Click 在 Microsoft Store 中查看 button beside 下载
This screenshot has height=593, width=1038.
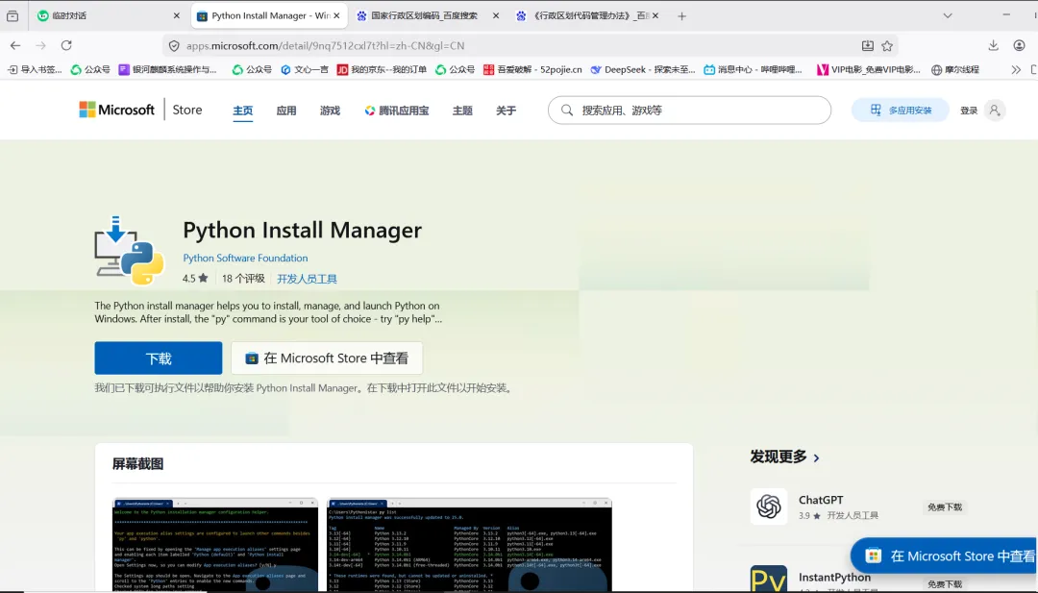[327, 358]
